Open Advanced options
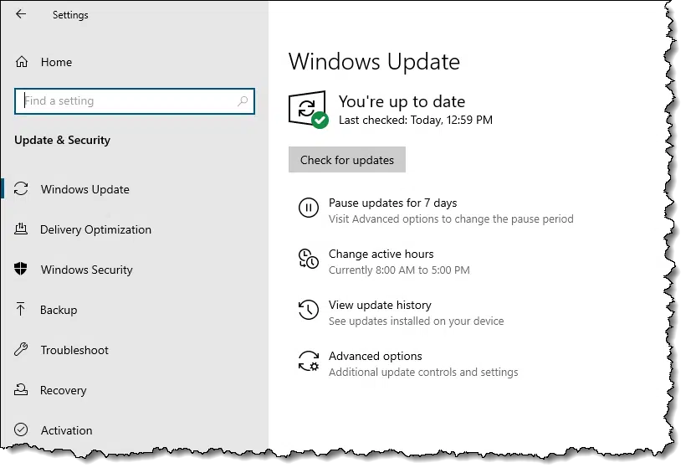Viewport: 691px width, 473px height. 376,356
